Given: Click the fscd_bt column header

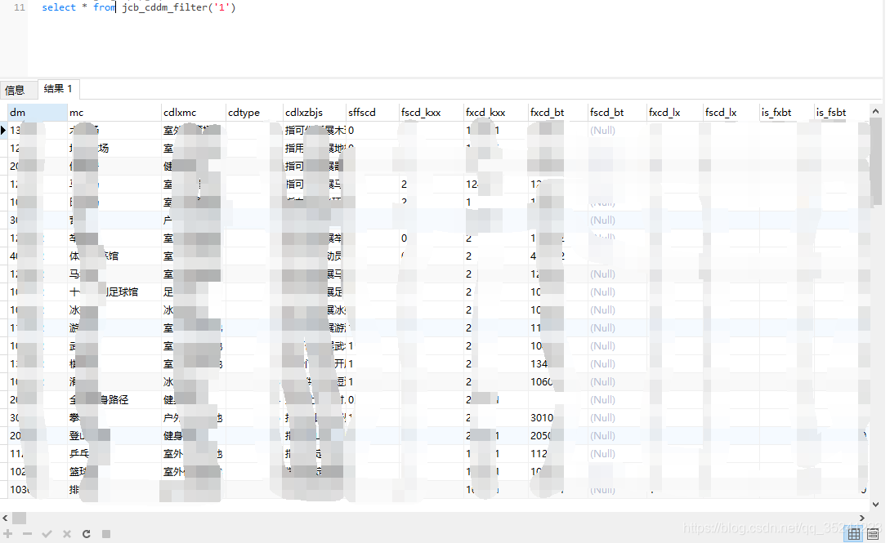Looking at the screenshot, I should [617, 112].
